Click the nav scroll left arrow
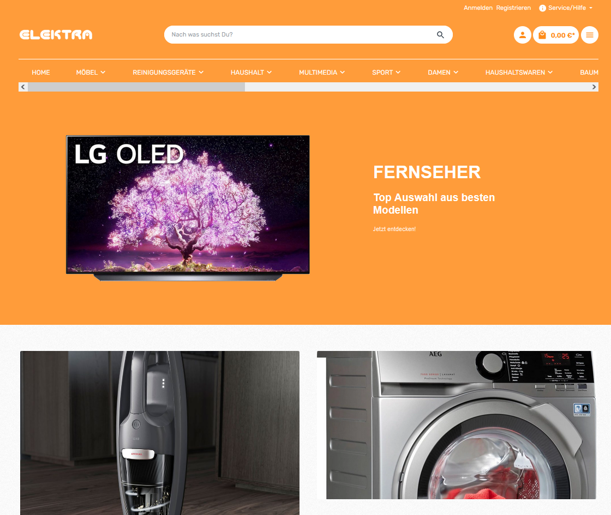This screenshot has width=611, height=515. coord(23,87)
